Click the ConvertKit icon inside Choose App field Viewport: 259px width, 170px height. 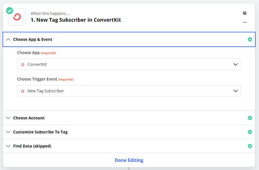pos(23,64)
